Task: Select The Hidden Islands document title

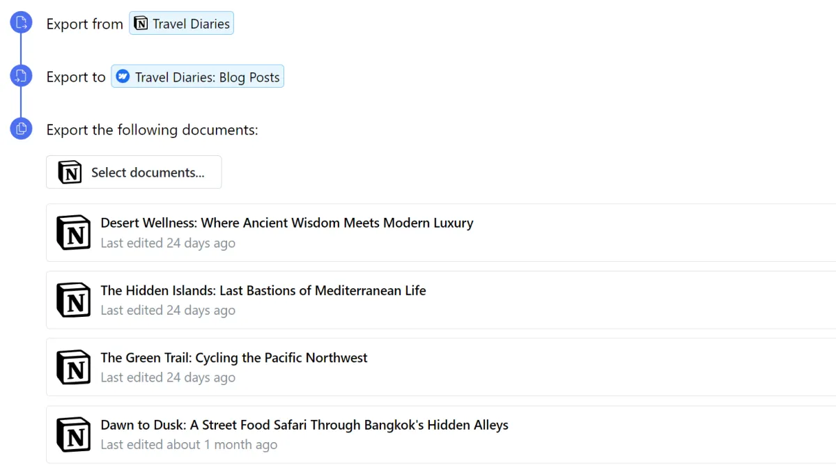Action: coord(263,290)
